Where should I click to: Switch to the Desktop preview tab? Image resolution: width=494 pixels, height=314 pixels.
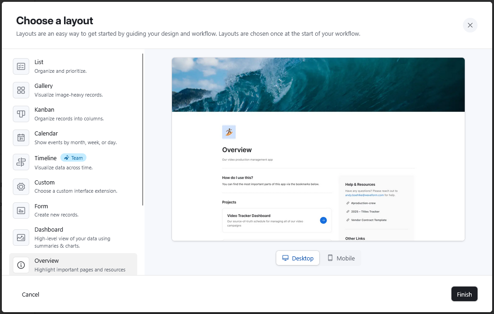[x=297, y=258]
